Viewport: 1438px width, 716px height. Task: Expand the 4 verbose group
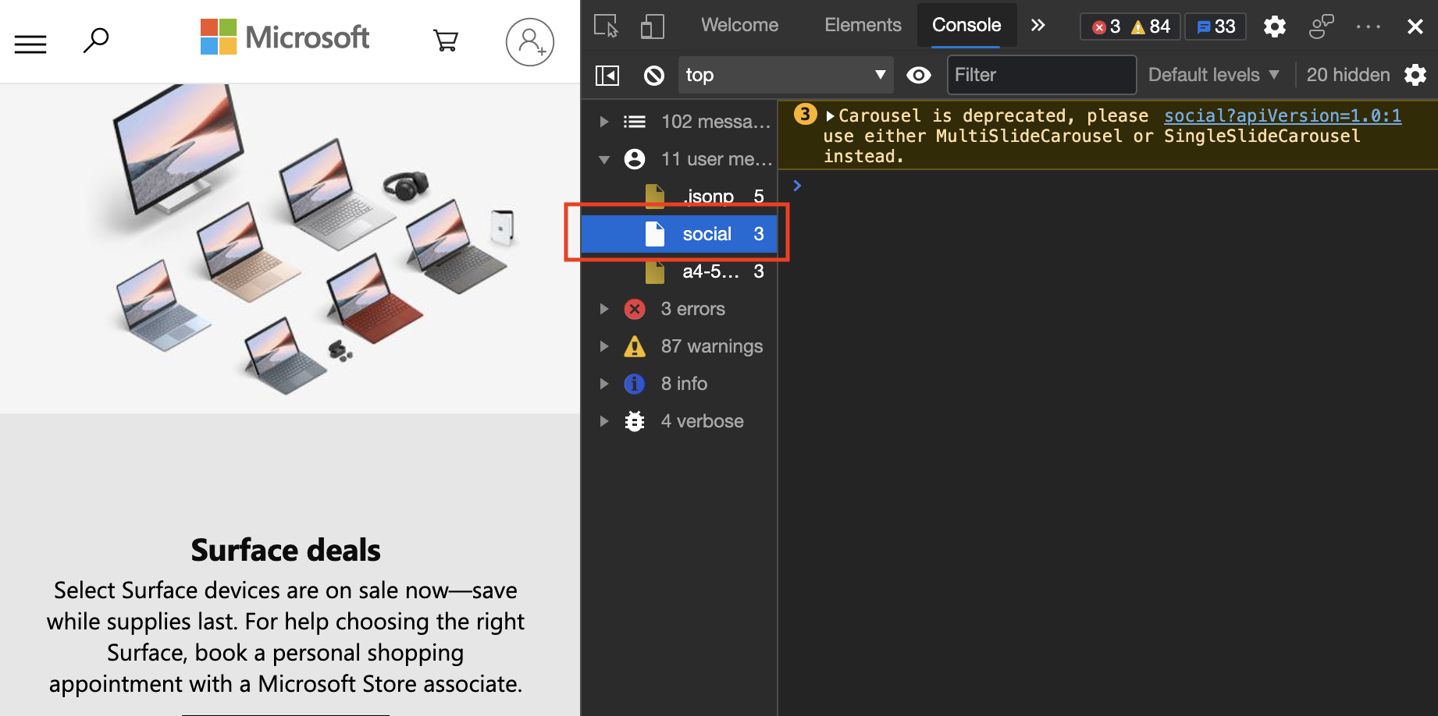click(x=603, y=421)
